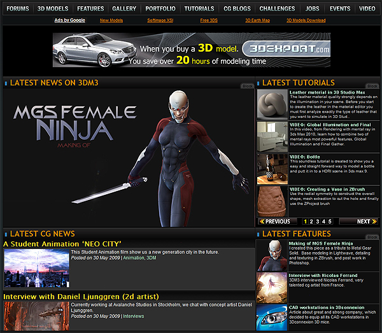The height and width of the screenshot is (333, 382).
Task: Click the NEO CITY skyline thumbnail
Action: [x=37, y=268]
